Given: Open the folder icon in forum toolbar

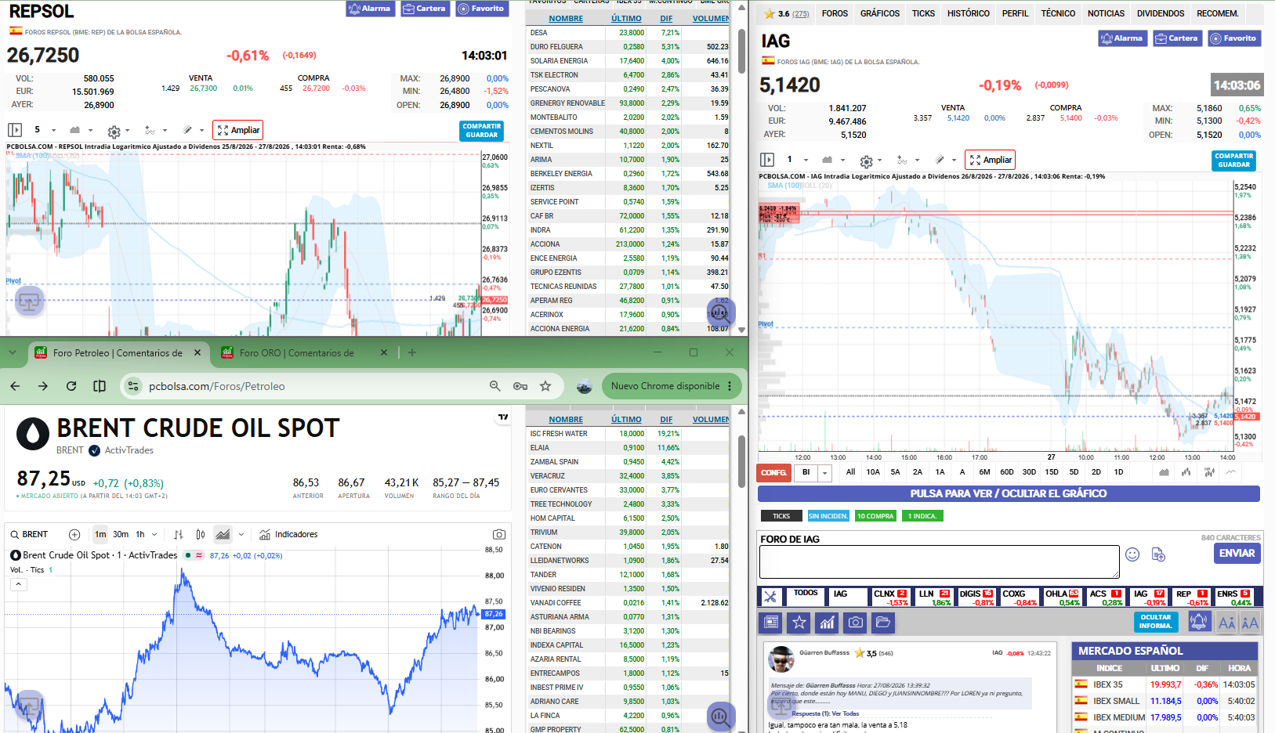Looking at the screenshot, I should (883, 623).
